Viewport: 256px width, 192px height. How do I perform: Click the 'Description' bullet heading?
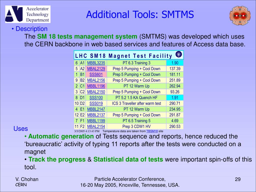pyautogui.click(x=31, y=29)
